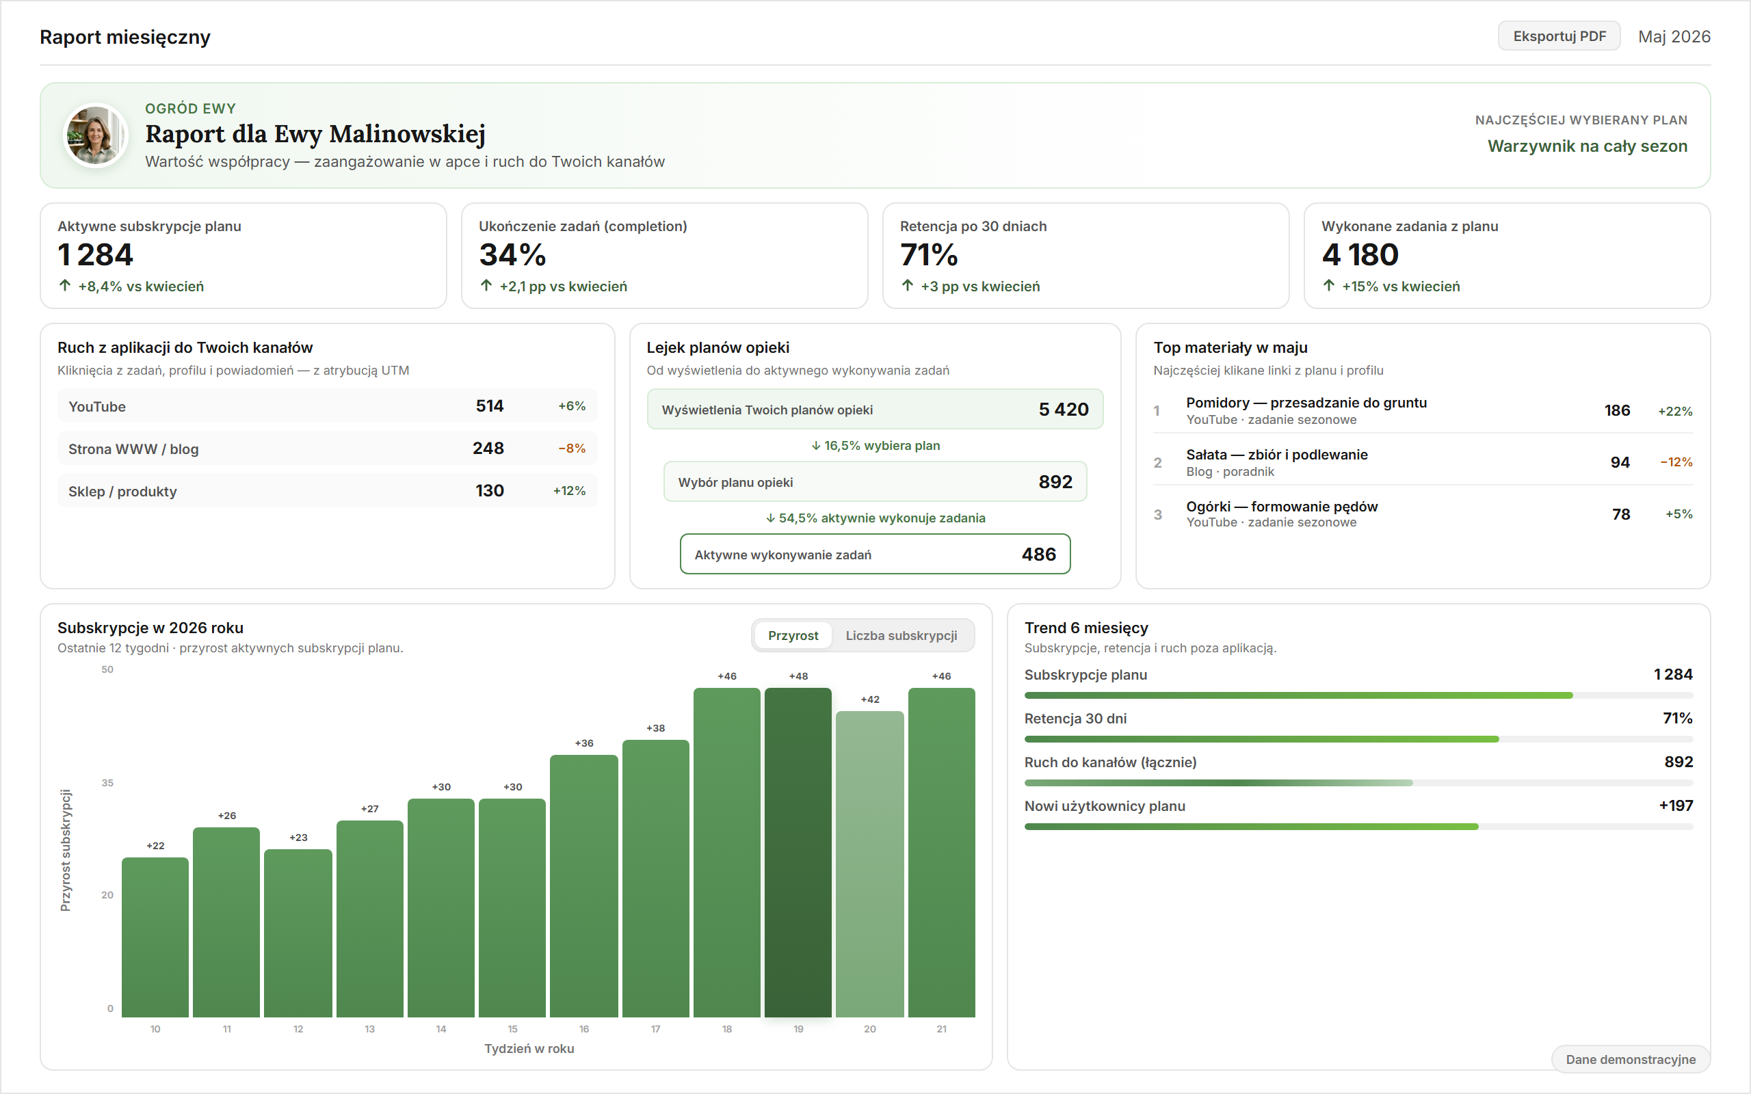
Task: Select the Przyrost chart tab
Action: click(x=793, y=635)
